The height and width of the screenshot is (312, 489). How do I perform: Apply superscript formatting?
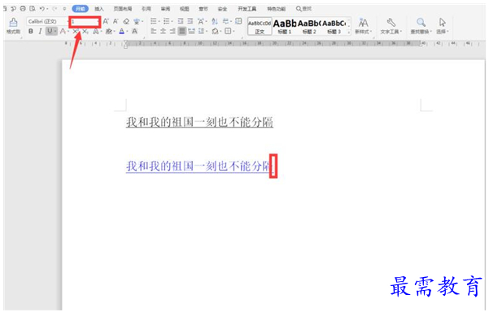click(x=76, y=31)
